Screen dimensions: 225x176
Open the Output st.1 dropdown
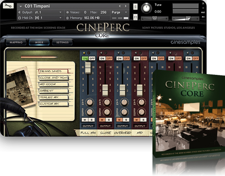pos(61,12)
